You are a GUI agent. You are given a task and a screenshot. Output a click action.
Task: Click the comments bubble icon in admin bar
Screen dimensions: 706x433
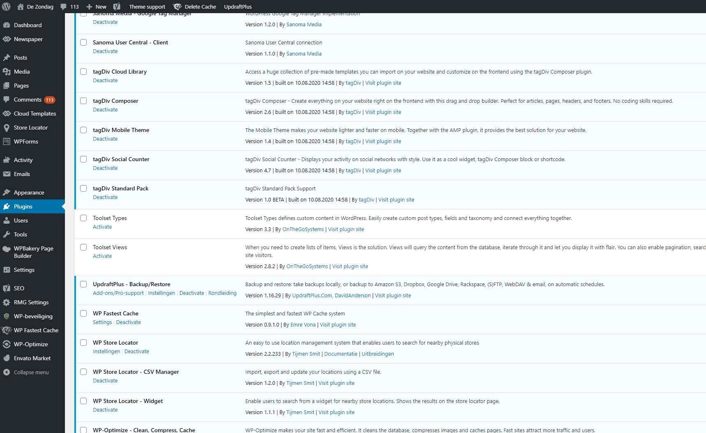[x=63, y=7]
